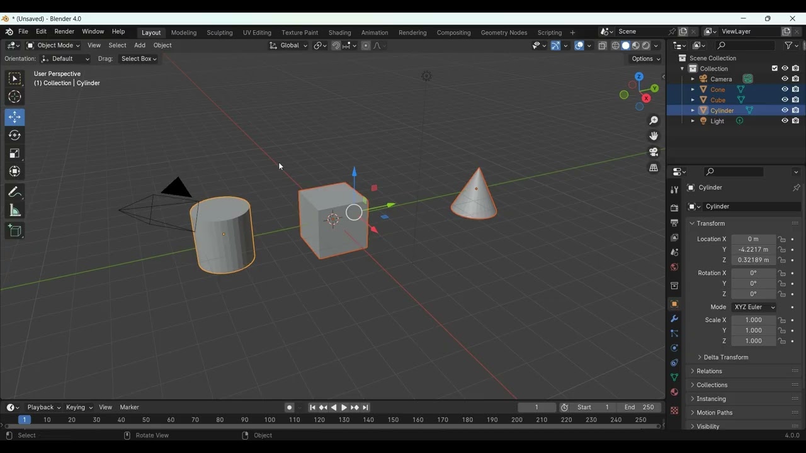
Task: Expand Delta Transform panel
Action: pyautogui.click(x=725, y=357)
